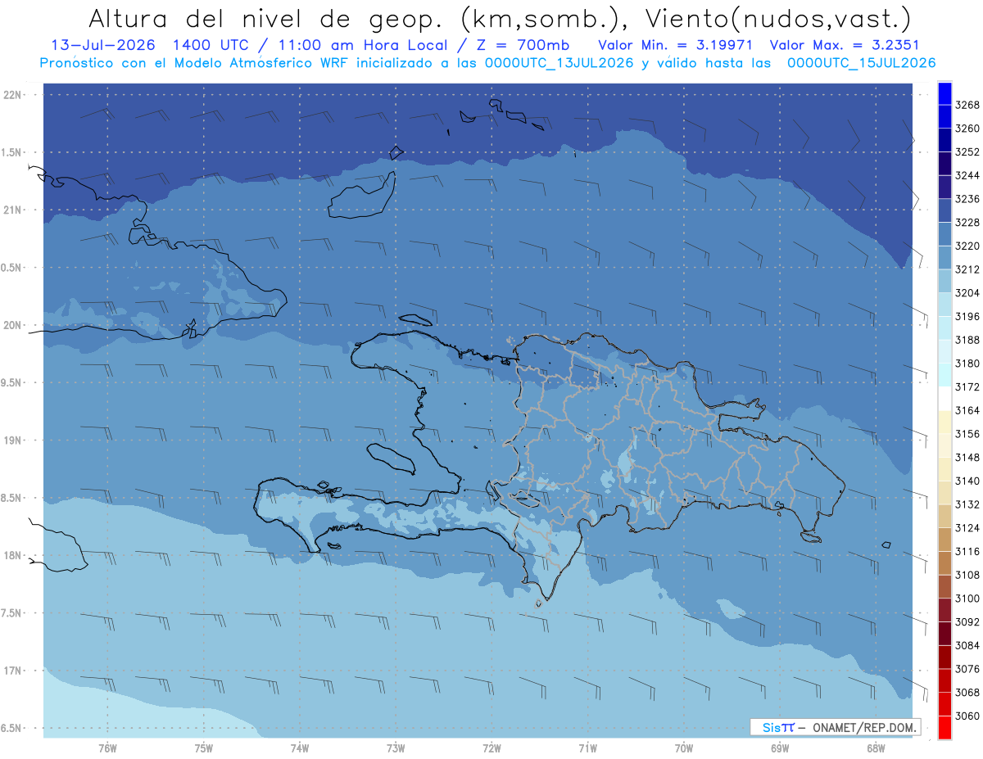Click the colorbar value '3060'

(x=967, y=716)
